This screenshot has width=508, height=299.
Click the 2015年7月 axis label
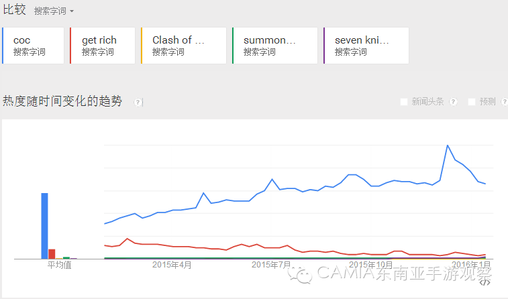pos(271,265)
